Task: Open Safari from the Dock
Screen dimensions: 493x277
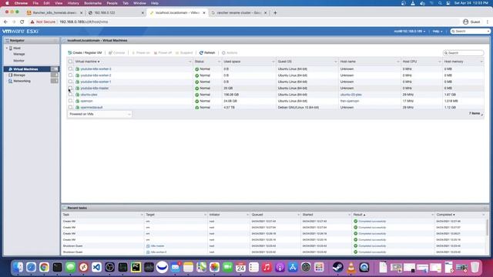Action: (x=31, y=267)
